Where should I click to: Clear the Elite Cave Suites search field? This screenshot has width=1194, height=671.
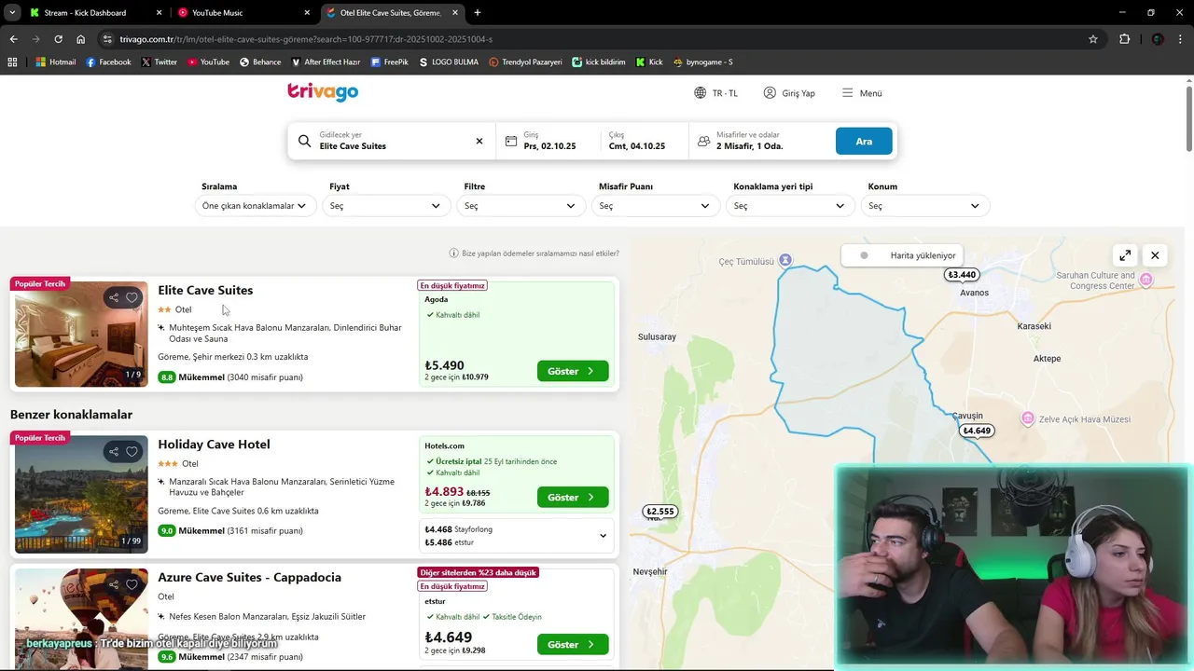(x=479, y=141)
